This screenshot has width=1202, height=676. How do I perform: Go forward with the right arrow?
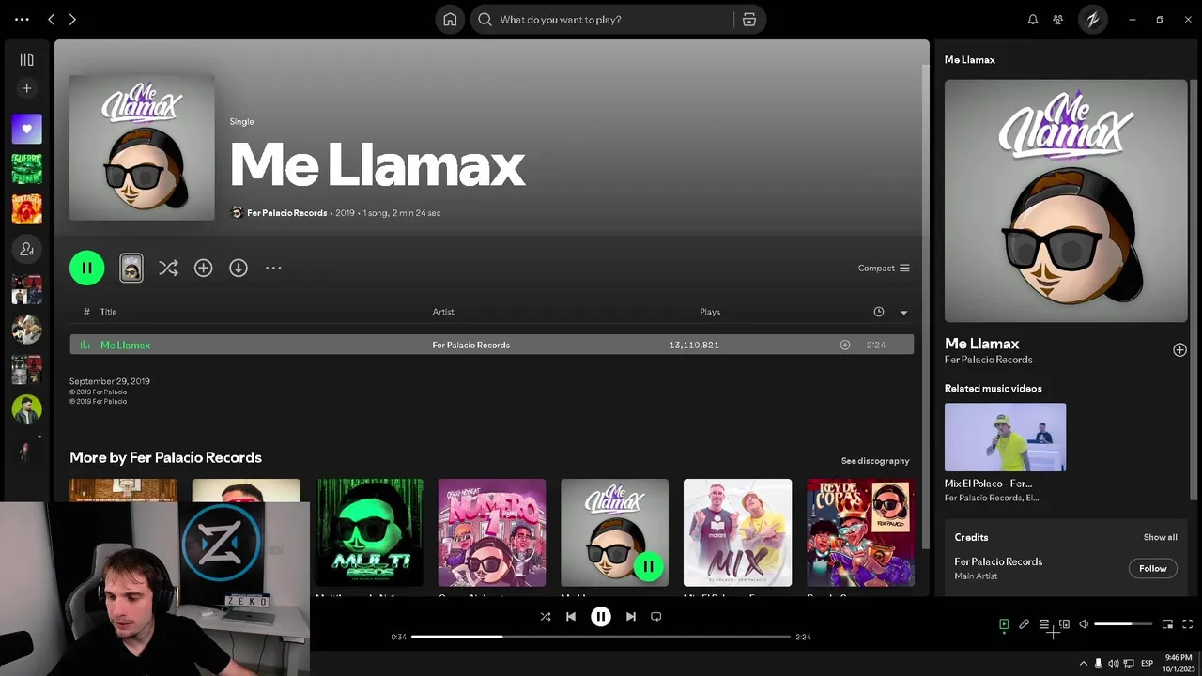(x=72, y=19)
